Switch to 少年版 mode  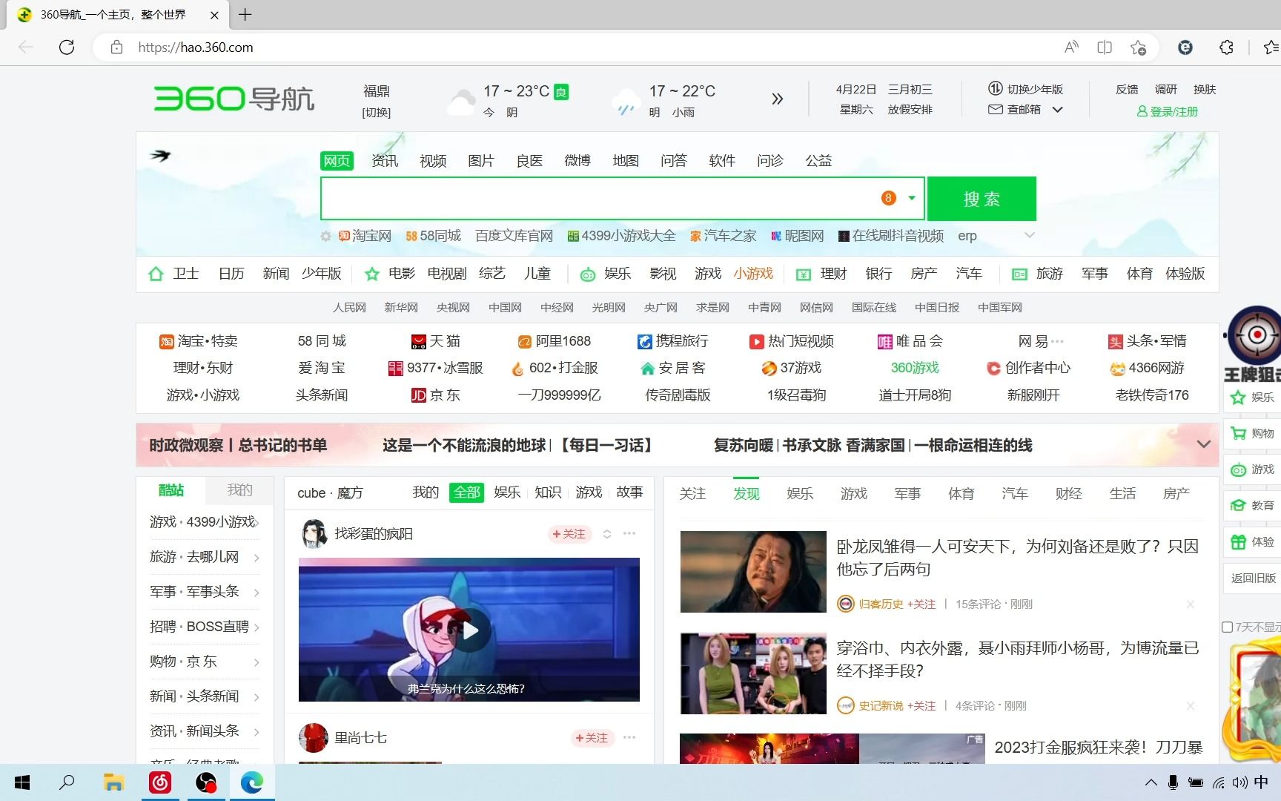click(1026, 89)
